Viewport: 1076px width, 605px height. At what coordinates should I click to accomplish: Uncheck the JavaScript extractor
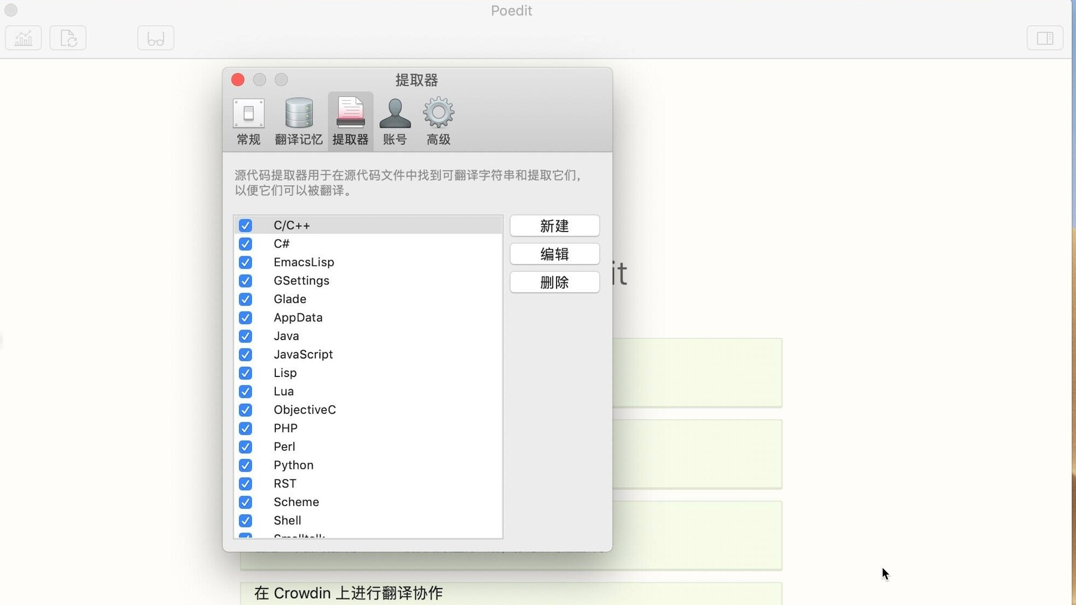point(245,354)
